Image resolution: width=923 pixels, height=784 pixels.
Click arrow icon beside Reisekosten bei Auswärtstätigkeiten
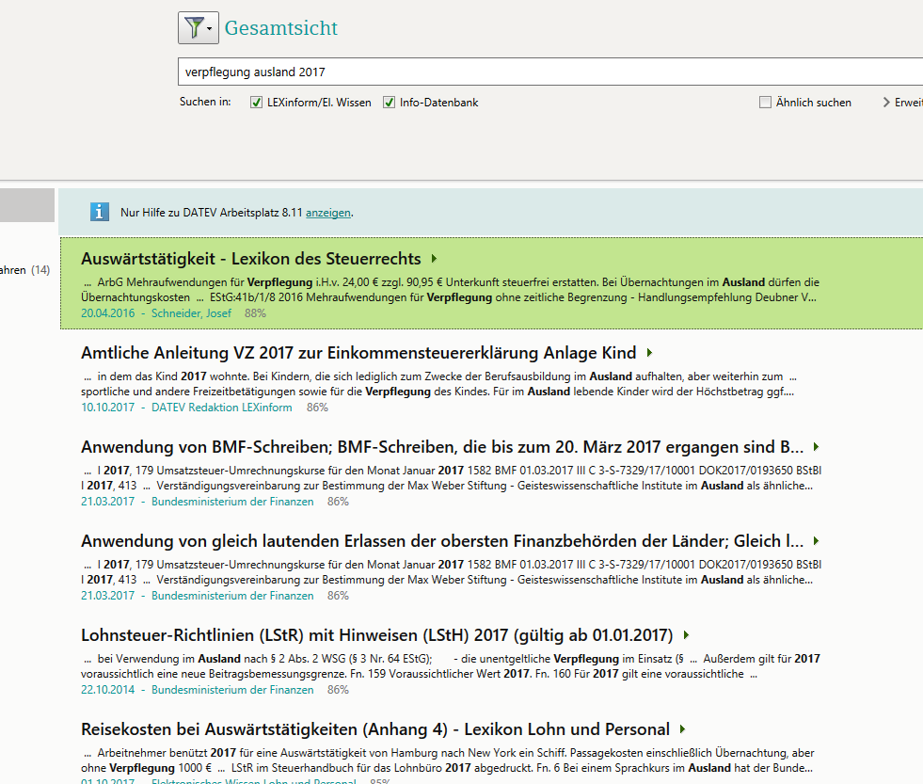point(682,729)
